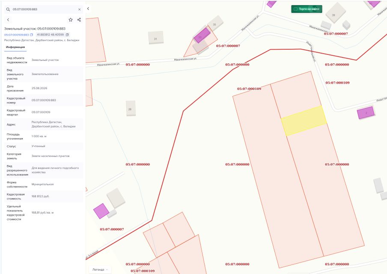Click the label Форма собственности
The height and width of the screenshot is (274, 387).
tap(17, 184)
